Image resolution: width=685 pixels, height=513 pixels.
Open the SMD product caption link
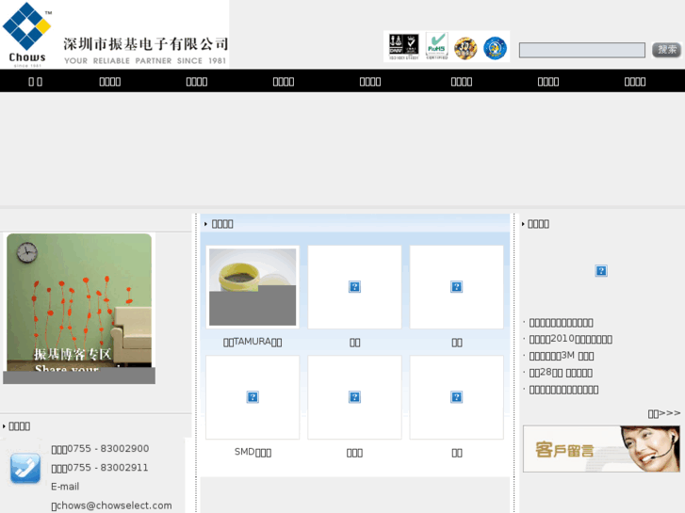[x=253, y=453]
